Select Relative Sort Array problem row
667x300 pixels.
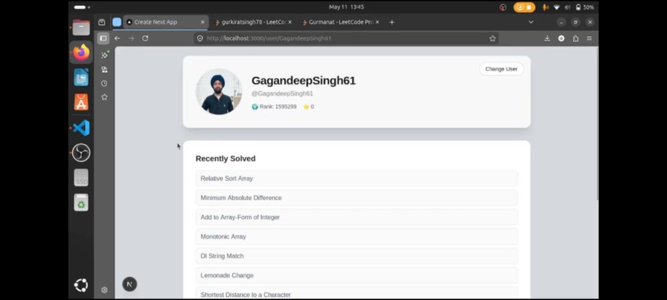tap(356, 178)
